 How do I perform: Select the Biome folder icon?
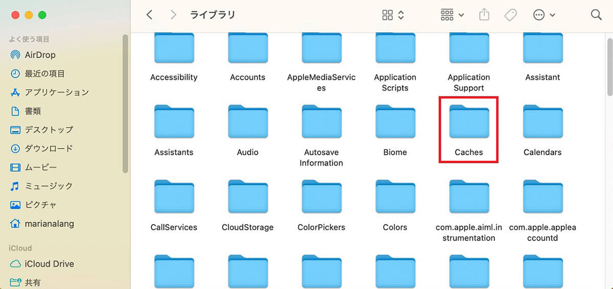[395, 122]
